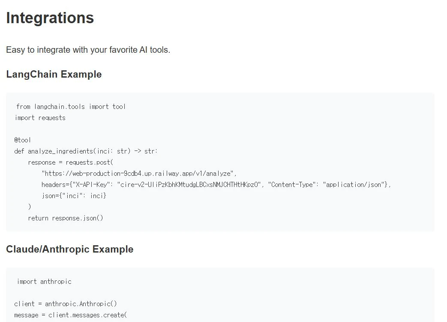Click the 'message = client.messages.create(' line
This screenshot has height=322, width=447.
tap(70, 315)
